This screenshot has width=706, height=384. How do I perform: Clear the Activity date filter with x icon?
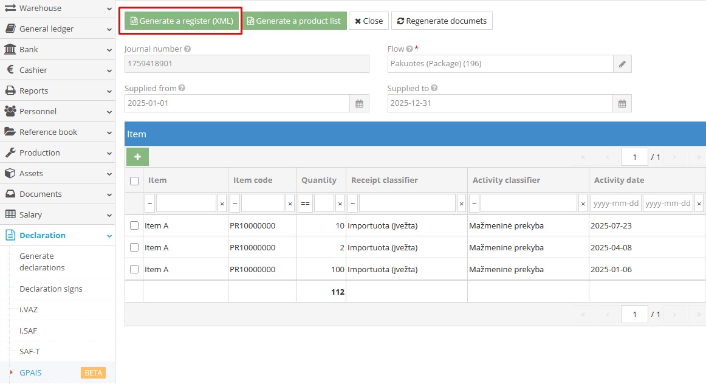click(699, 204)
